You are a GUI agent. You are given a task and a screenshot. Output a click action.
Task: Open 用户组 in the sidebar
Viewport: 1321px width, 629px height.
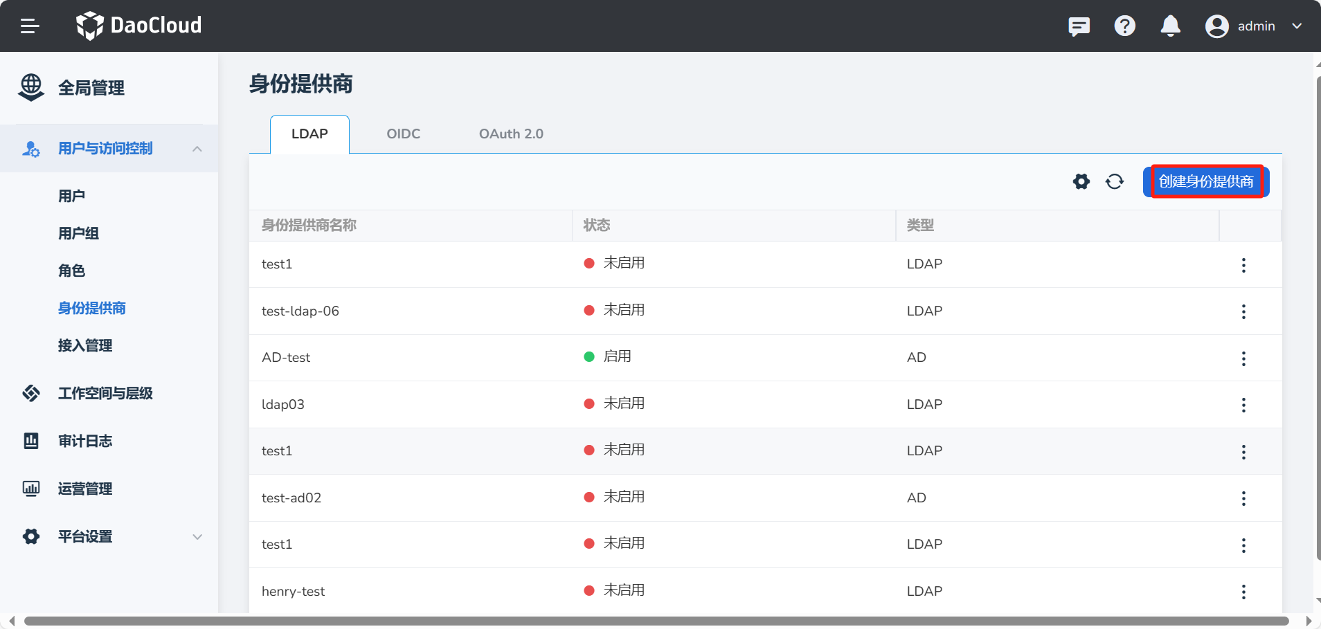coord(78,234)
